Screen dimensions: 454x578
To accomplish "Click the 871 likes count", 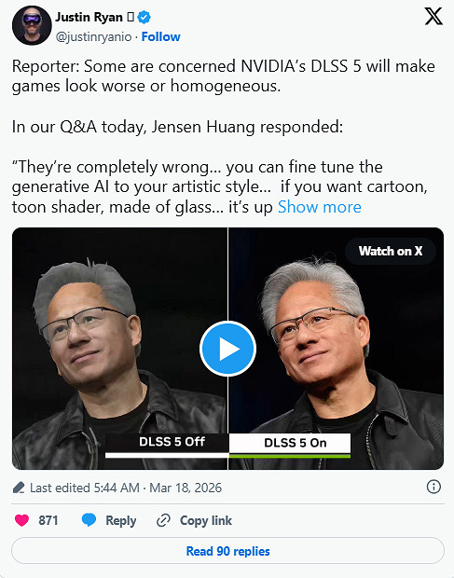I will coord(48,520).
